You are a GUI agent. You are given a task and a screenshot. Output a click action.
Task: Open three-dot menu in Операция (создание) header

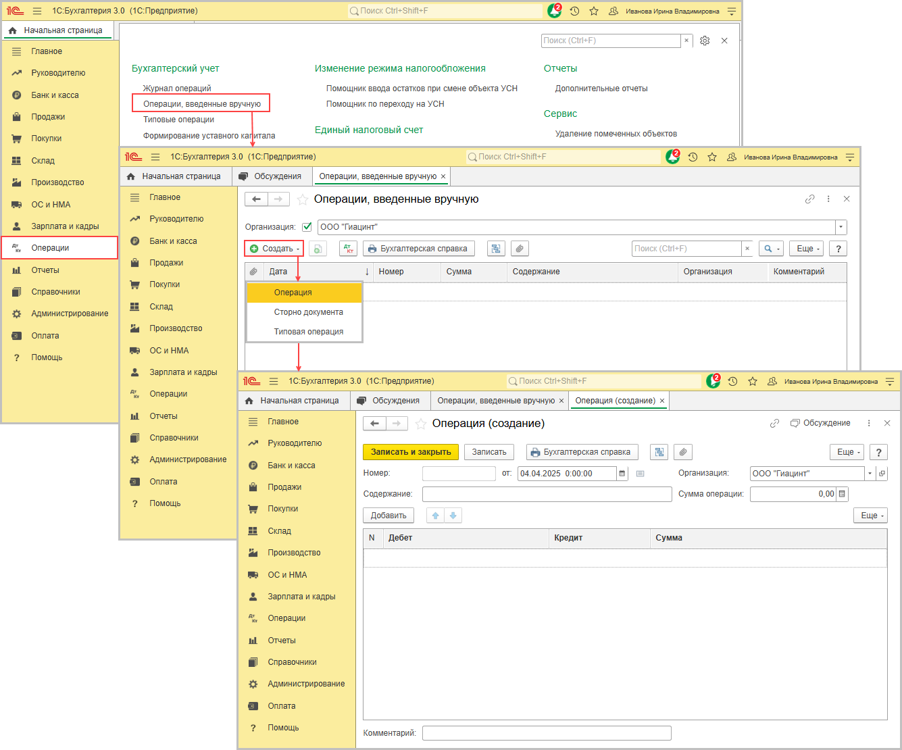click(x=869, y=423)
